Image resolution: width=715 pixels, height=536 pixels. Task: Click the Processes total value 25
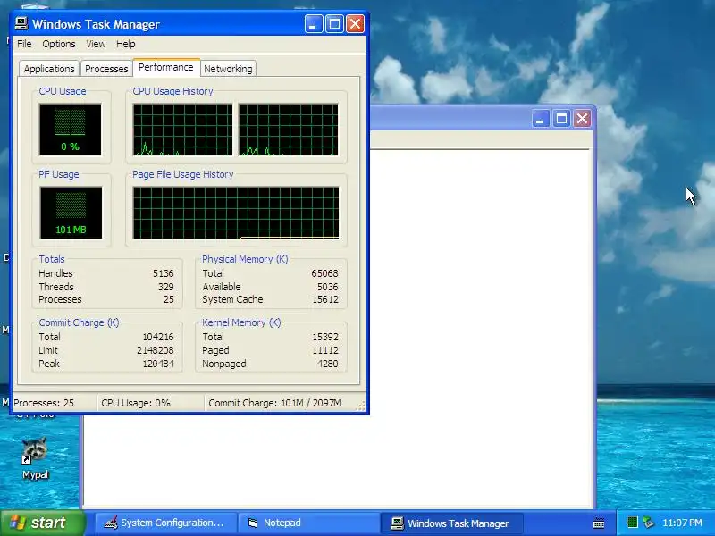169,299
